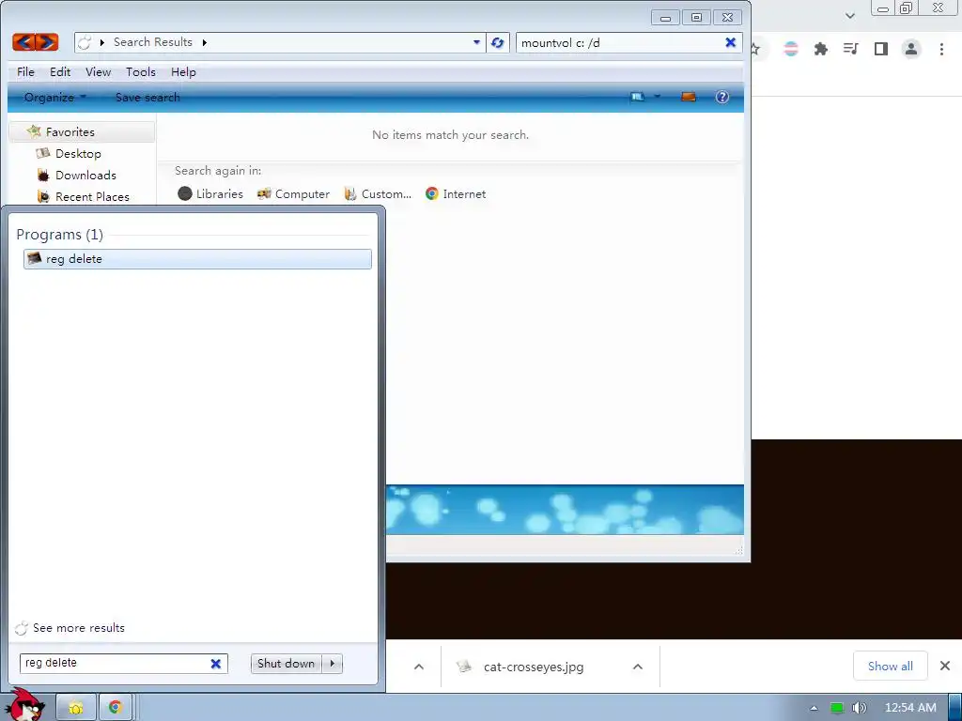Open the Chrome taskbar icon

click(x=116, y=708)
